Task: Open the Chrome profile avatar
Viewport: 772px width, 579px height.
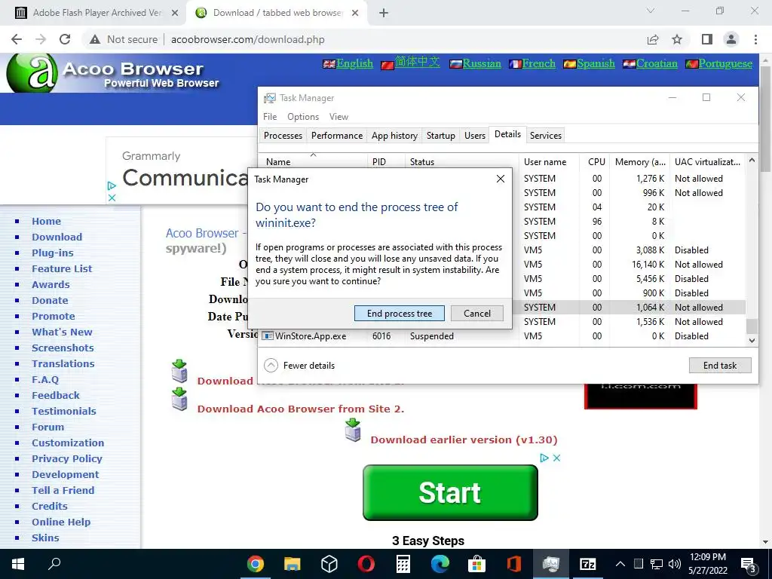Action: (x=731, y=39)
